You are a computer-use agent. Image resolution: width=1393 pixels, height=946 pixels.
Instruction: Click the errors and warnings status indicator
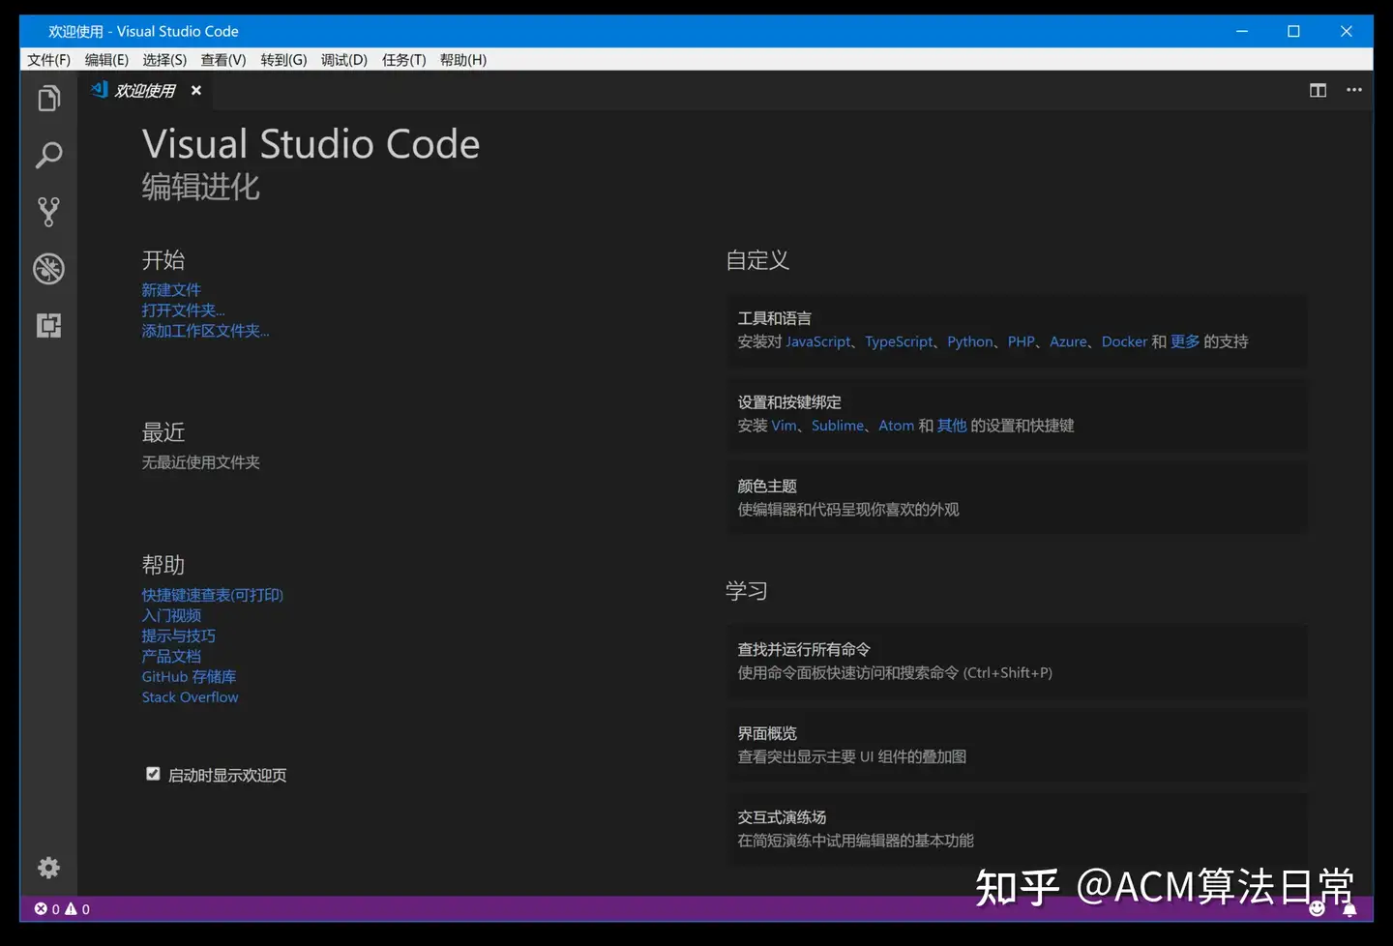[x=62, y=909]
